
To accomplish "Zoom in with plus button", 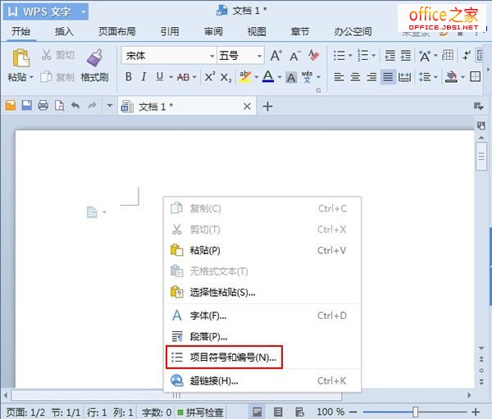I will click(x=476, y=412).
